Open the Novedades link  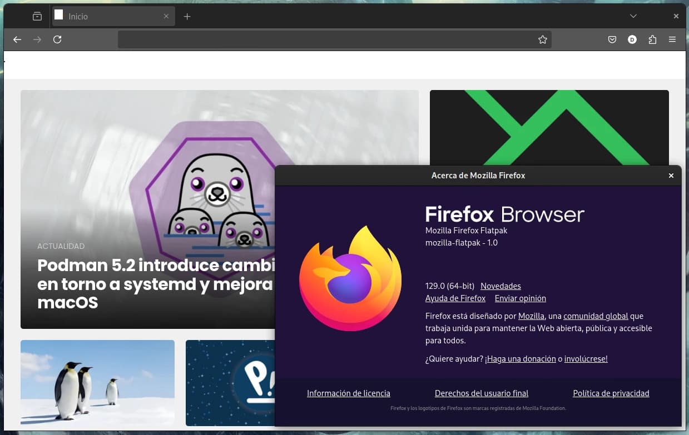[500, 286]
